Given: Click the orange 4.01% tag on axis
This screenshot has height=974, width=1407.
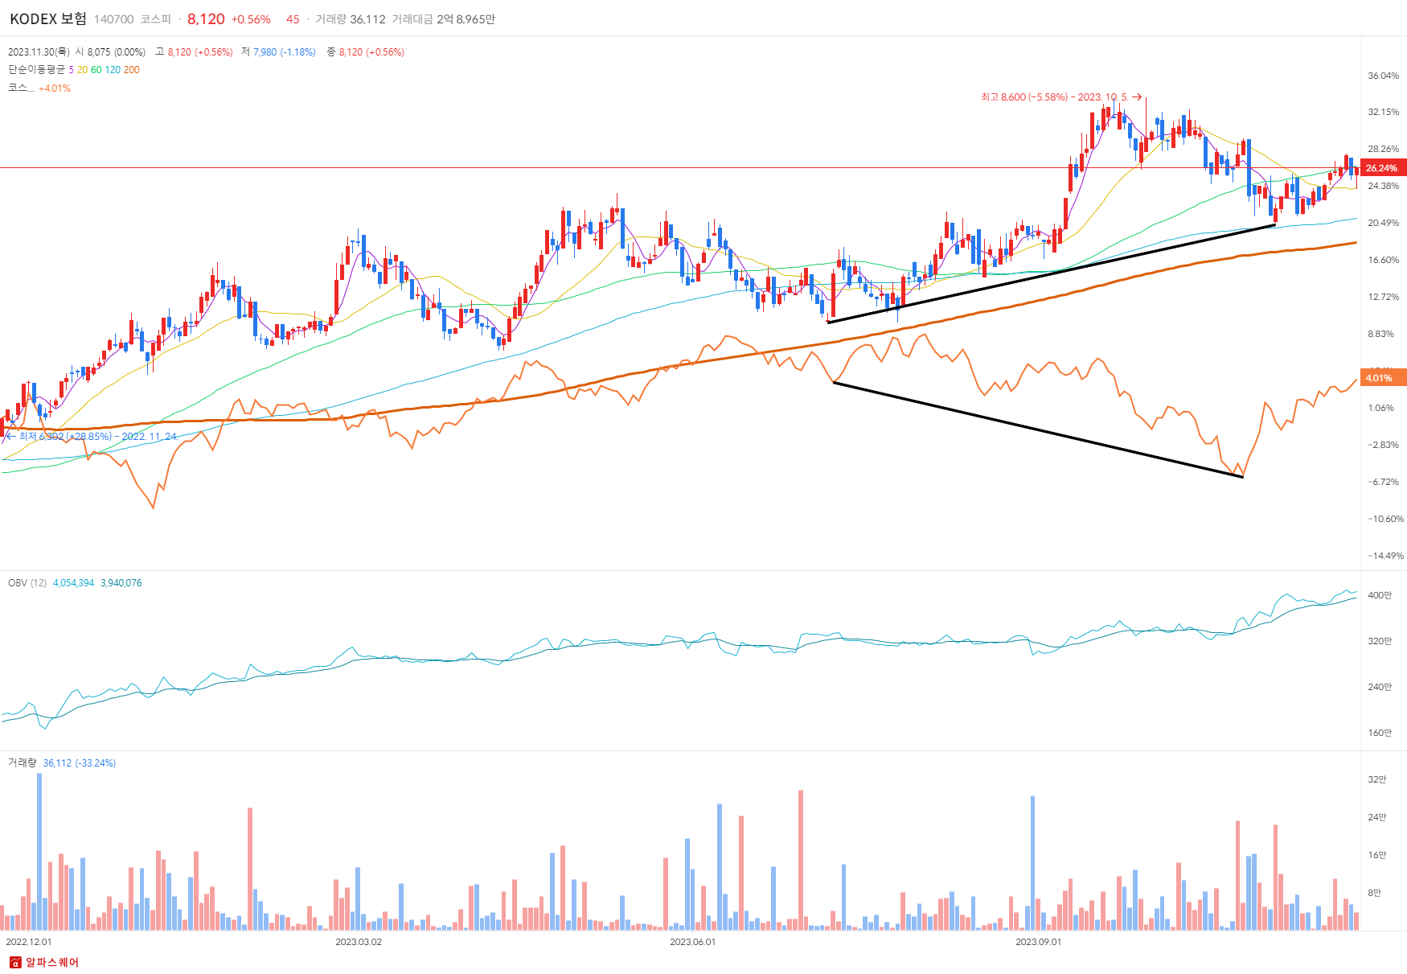Looking at the screenshot, I should pos(1383,377).
